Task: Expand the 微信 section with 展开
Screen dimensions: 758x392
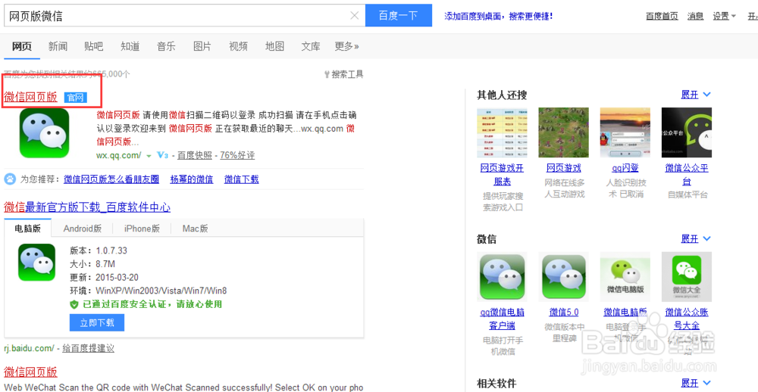Action: [696, 238]
